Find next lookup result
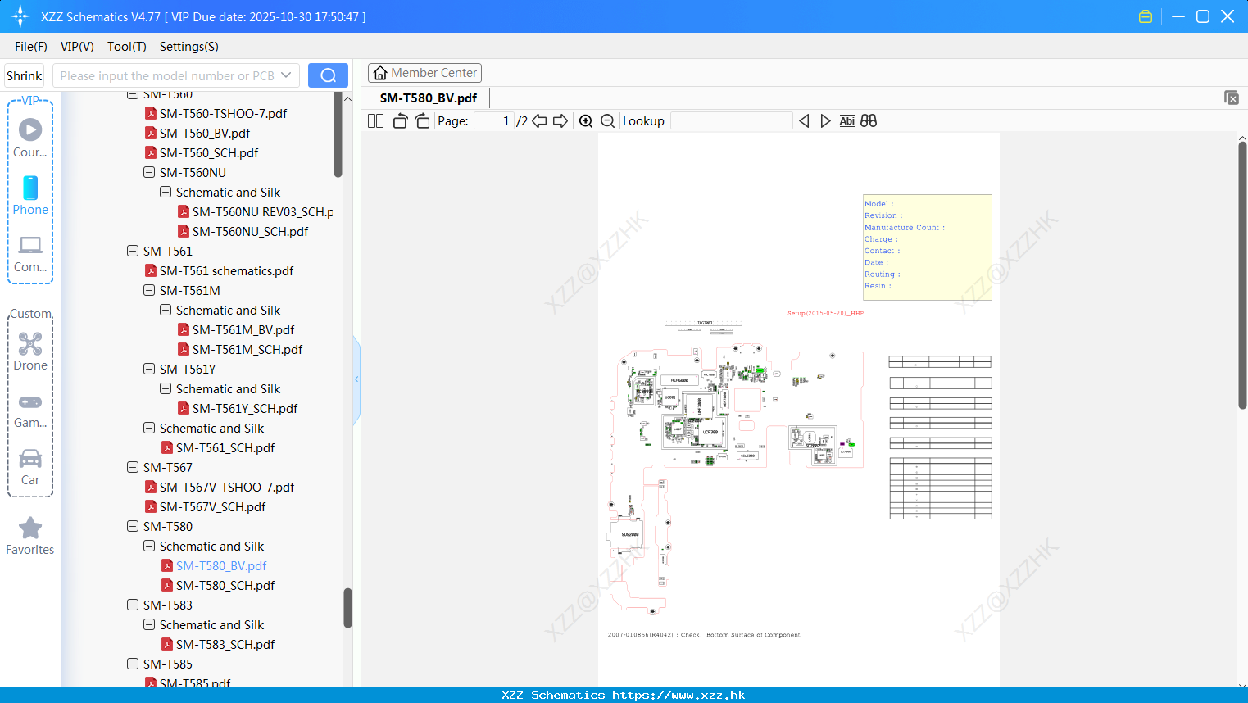The height and width of the screenshot is (703, 1248). click(x=825, y=120)
